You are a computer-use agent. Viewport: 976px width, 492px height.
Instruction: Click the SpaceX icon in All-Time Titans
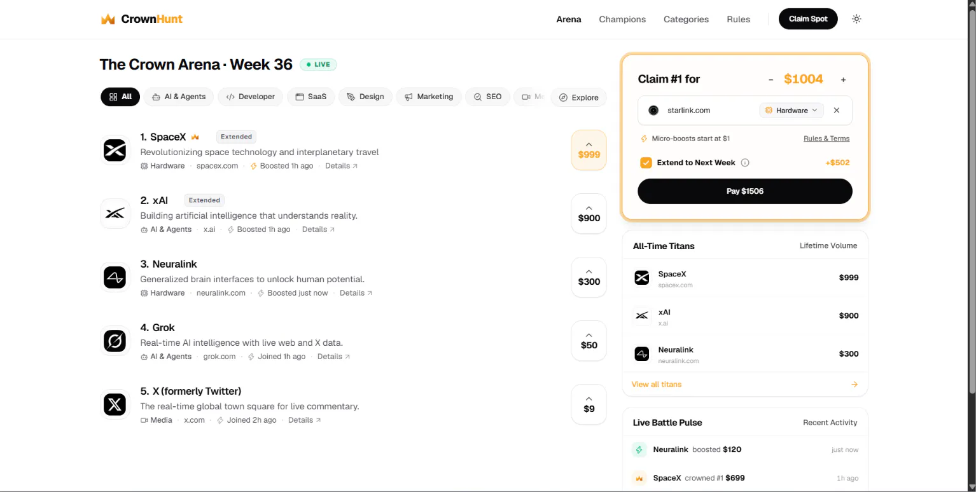pos(642,278)
